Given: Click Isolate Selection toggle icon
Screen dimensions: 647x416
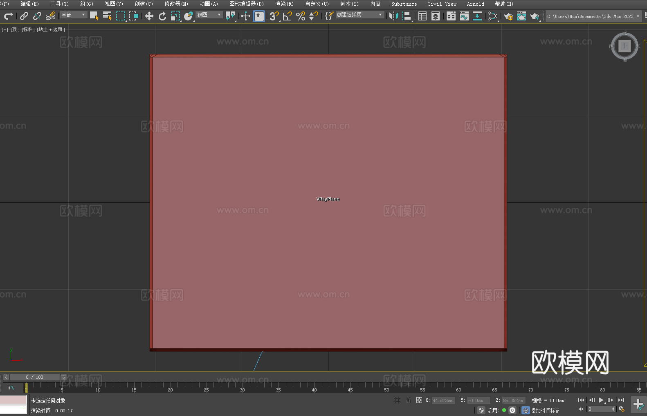Looking at the screenshot, I should point(397,400).
